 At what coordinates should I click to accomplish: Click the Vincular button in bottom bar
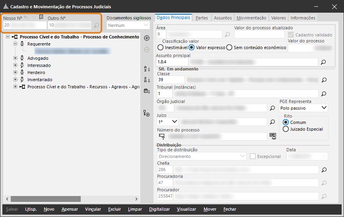[x=93, y=209]
